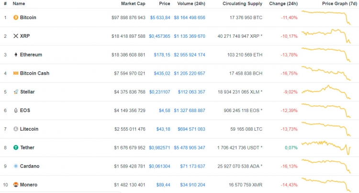Click supply 103 210 569 ETH
Viewport: 359px width, 193px height.
tap(245, 55)
